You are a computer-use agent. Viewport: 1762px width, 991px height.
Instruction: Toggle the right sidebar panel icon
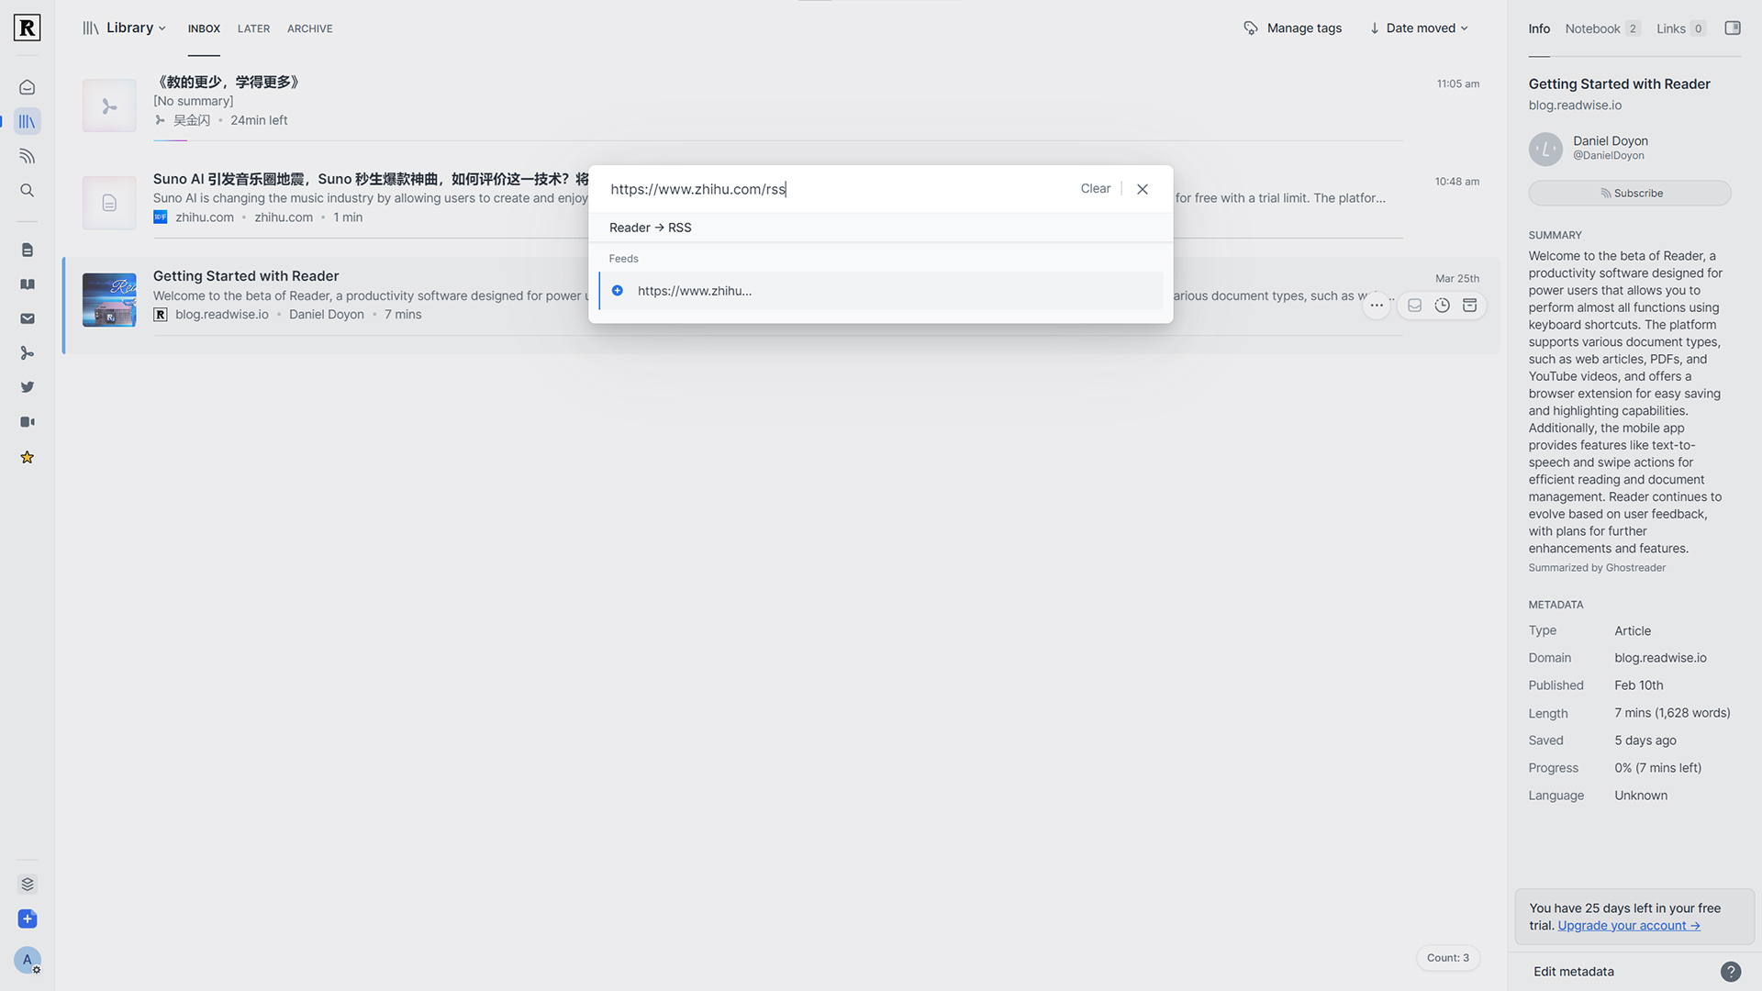tap(1732, 28)
